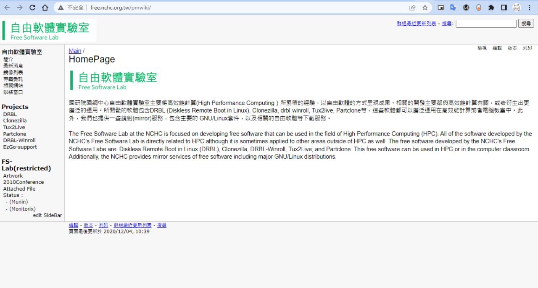538x288 pixels.
Task: Open the Partclone project link
Action: pos(15,134)
